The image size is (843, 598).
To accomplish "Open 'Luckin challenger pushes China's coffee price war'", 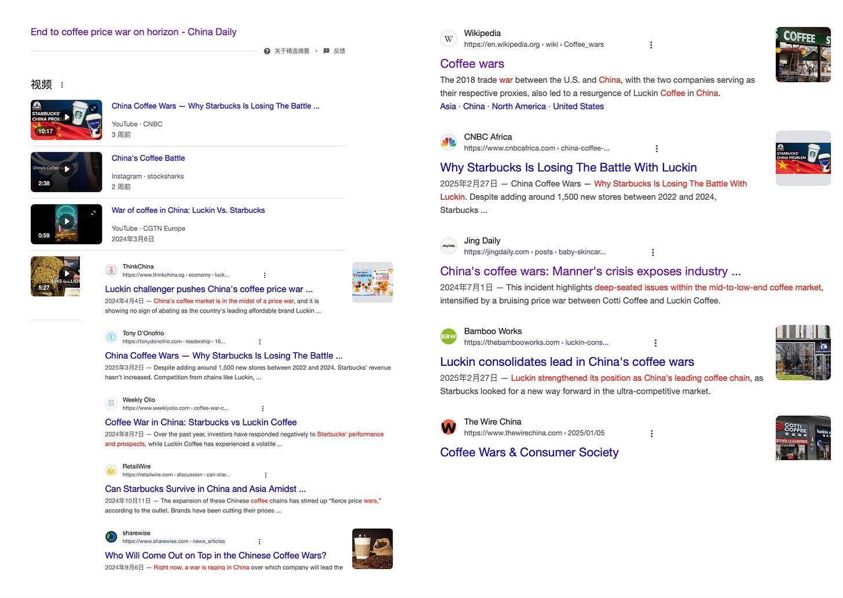I will tap(209, 289).
